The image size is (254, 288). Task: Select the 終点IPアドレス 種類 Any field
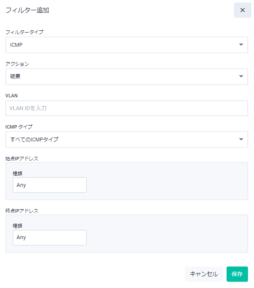pos(50,237)
